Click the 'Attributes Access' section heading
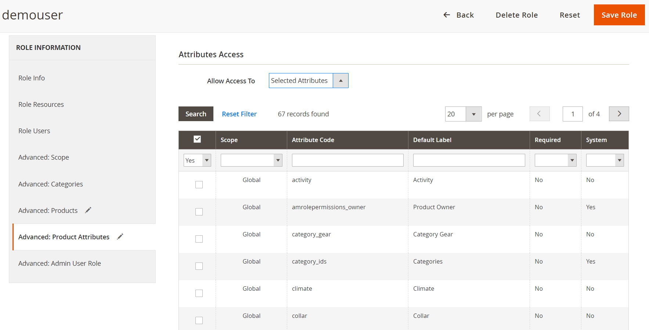 point(211,54)
